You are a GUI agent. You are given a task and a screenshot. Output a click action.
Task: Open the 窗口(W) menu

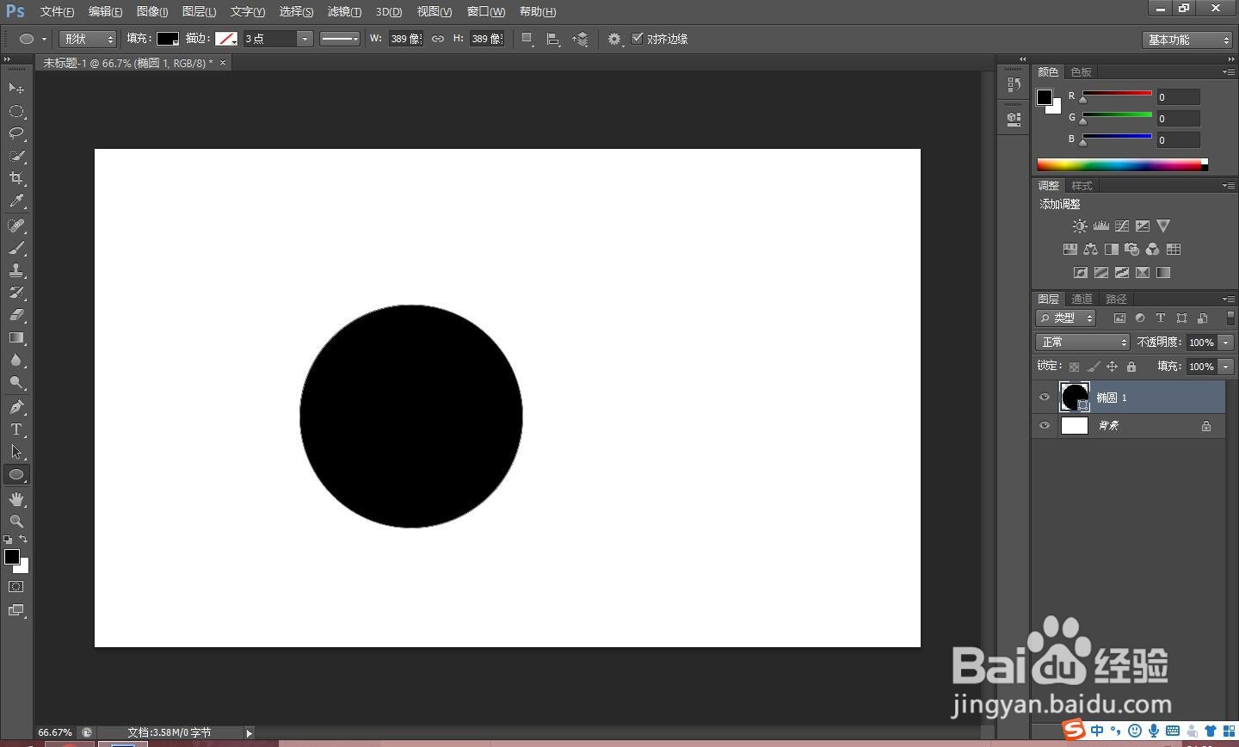(486, 11)
